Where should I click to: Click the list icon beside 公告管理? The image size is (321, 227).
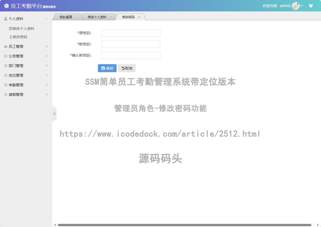pyautogui.click(x=6, y=56)
